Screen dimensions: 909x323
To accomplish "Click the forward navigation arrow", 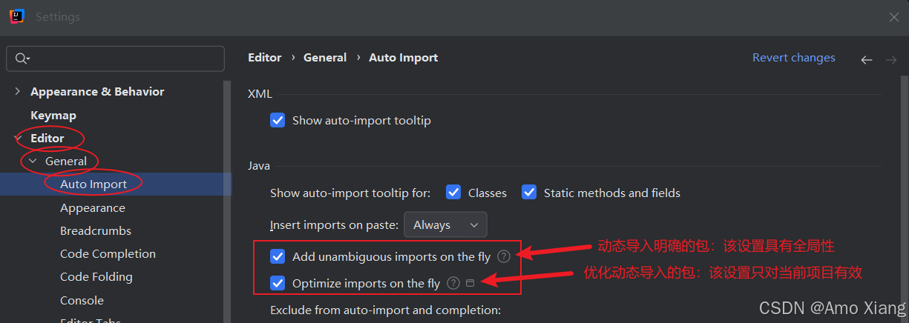I will pos(890,59).
